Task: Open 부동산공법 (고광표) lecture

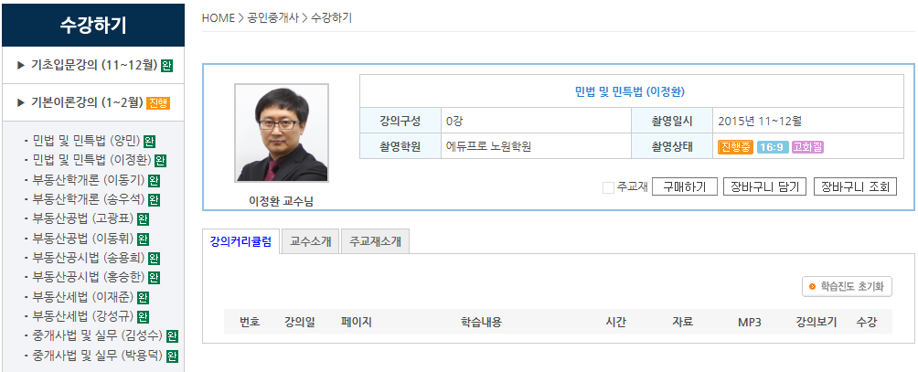Action: [83, 219]
